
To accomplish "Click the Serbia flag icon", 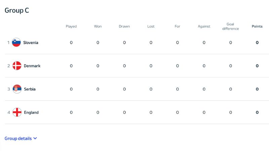I will point(17,89).
